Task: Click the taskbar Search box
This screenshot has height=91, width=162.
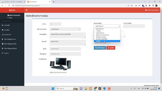Action: 67,88
